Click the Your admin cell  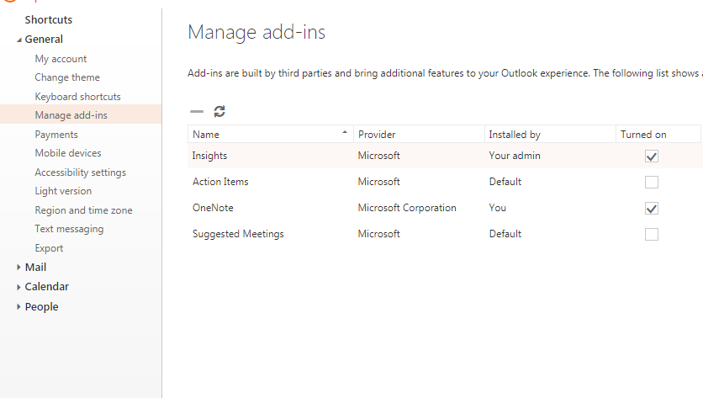click(x=515, y=156)
